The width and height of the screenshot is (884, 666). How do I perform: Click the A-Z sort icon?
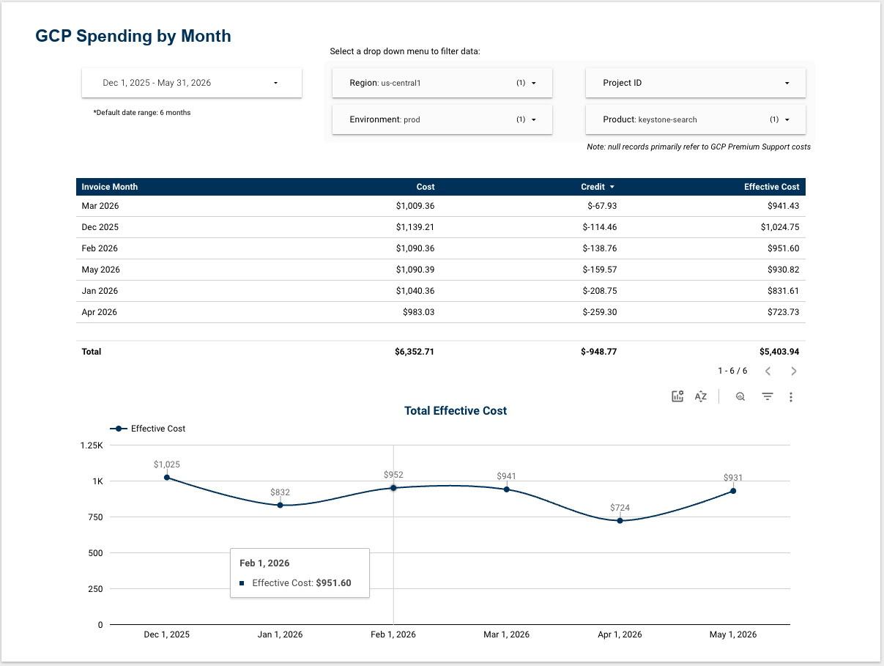point(701,396)
